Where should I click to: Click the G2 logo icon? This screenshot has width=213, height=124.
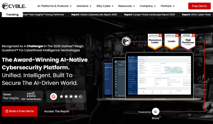54,96
